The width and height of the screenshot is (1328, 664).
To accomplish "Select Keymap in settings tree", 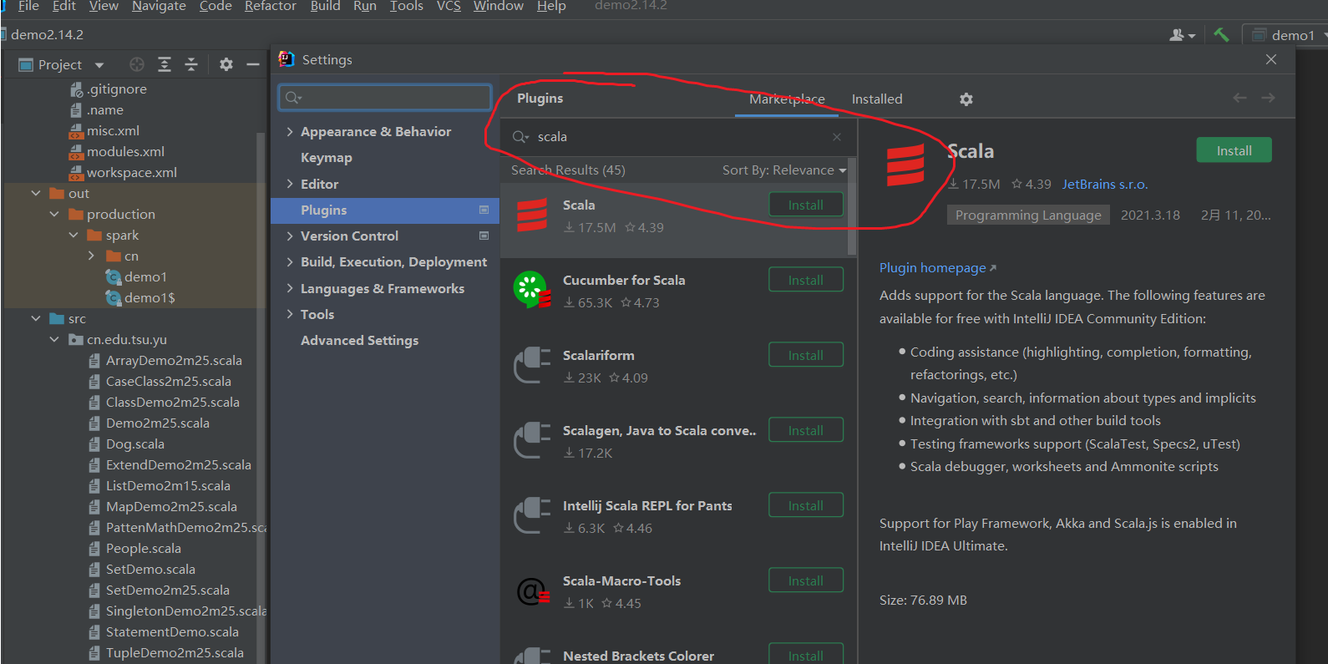I will [x=326, y=158].
